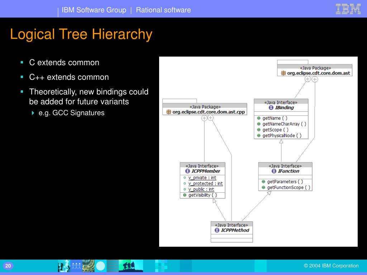Click the field icon beside v_public : int
This screenshot has width=367, height=275.
[x=185, y=189]
